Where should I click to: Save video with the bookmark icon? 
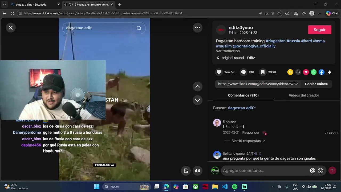[x=263, y=72]
